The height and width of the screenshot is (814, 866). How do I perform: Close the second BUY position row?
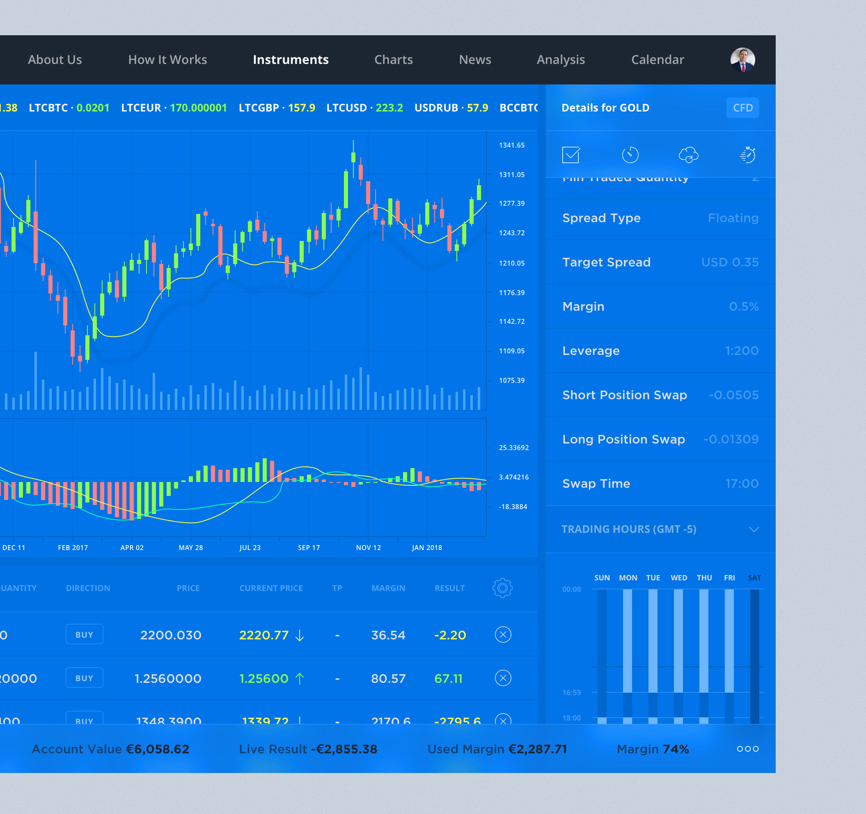click(503, 678)
